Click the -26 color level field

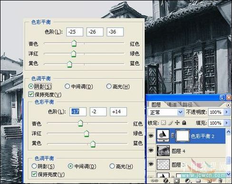tap(95, 32)
